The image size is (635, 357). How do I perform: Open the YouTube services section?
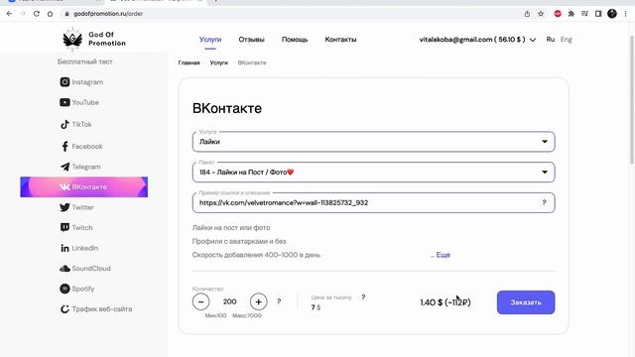[79, 102]
